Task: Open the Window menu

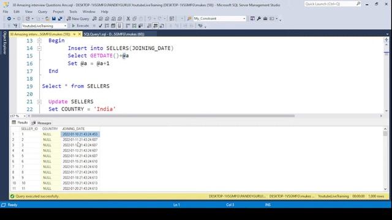Action: point(89,12)
